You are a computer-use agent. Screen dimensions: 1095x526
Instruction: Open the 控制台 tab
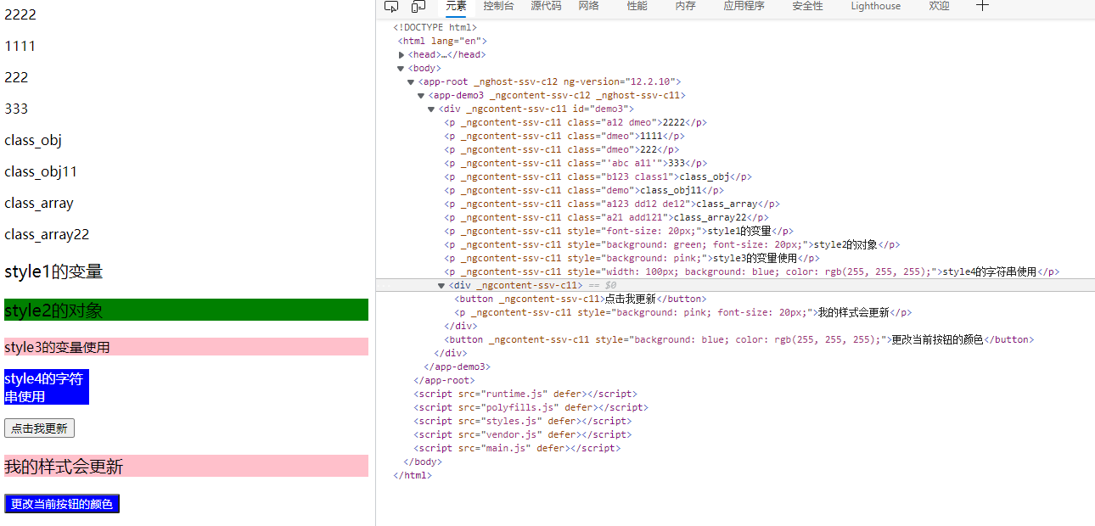click(x=499, y=6)
